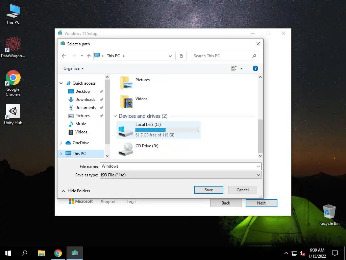This screenshot has width=346, height=260.
Task: Open the File name history dropdown
Action: pos(258,167)
